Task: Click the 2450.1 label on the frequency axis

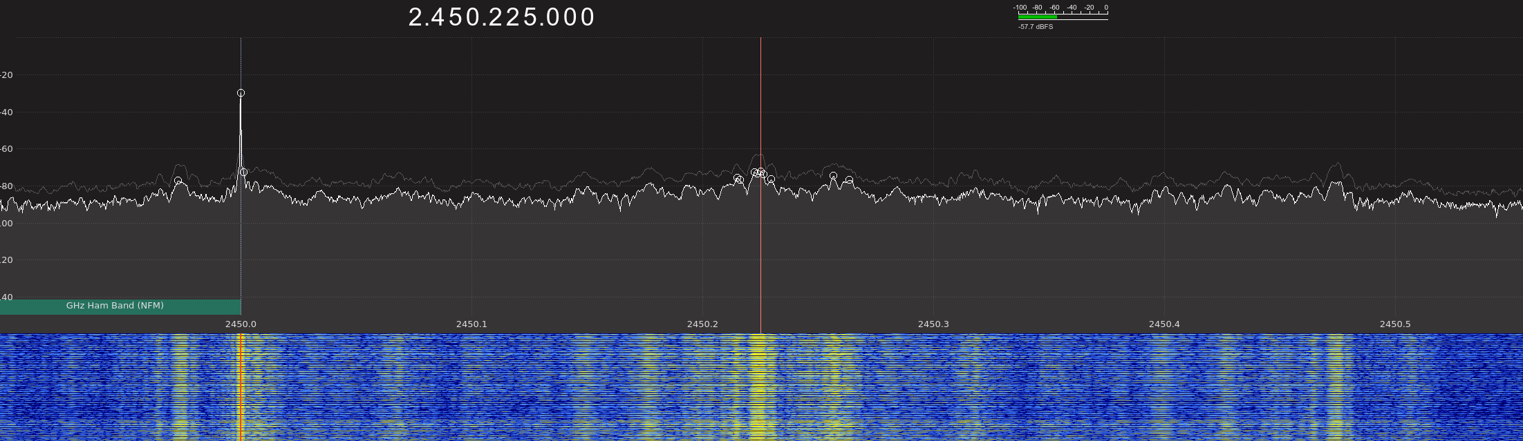Action: pyautogui.click(x=471, y=324)
